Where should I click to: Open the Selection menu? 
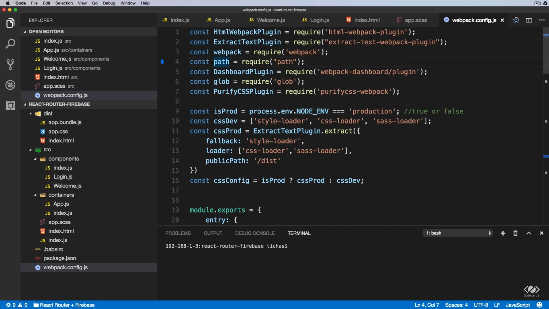click(64, 3)
